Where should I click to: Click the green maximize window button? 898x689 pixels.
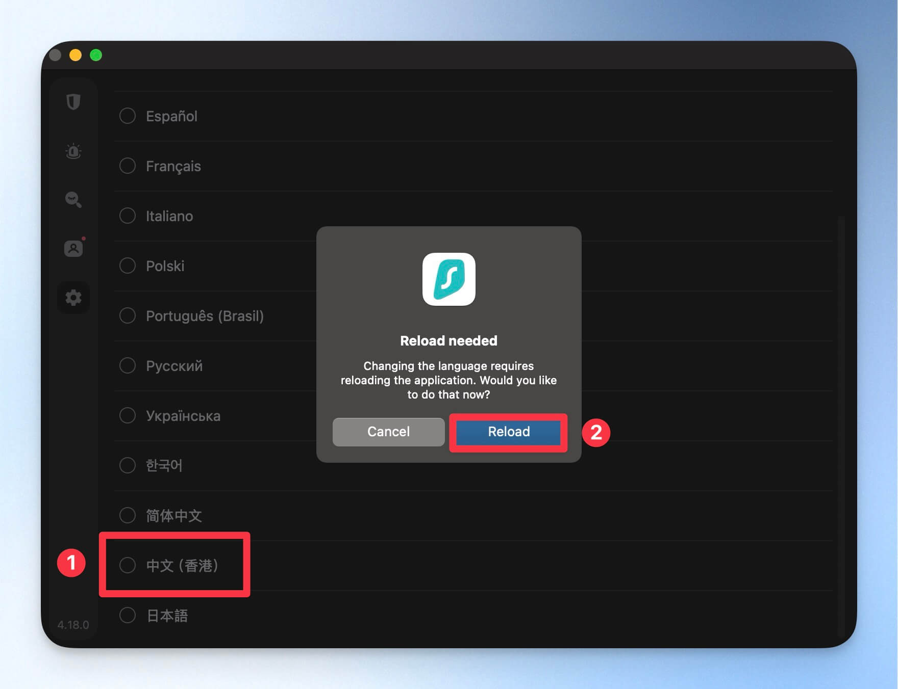(96, 55)
